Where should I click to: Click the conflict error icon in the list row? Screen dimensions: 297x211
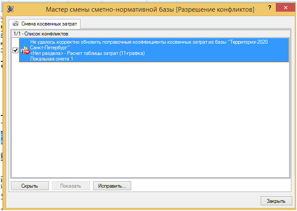pyautogui.click(x=25, y=50)
